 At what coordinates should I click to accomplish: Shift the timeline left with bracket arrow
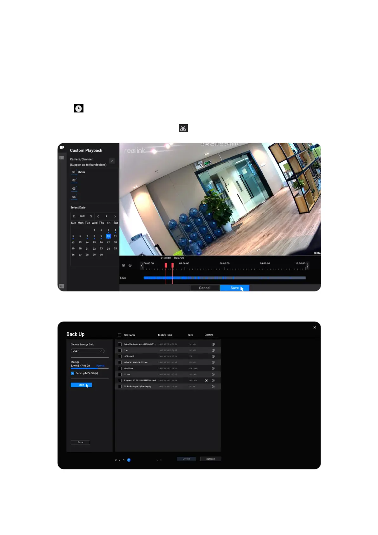point(142,266)
